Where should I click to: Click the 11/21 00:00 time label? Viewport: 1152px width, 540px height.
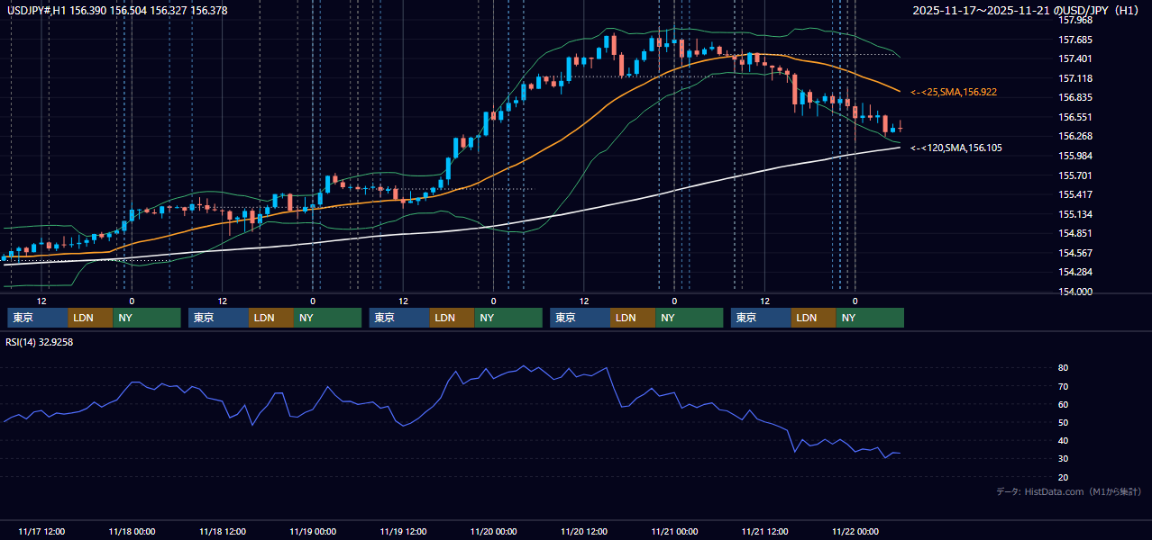pyautogui.click(x=674, y=531)
